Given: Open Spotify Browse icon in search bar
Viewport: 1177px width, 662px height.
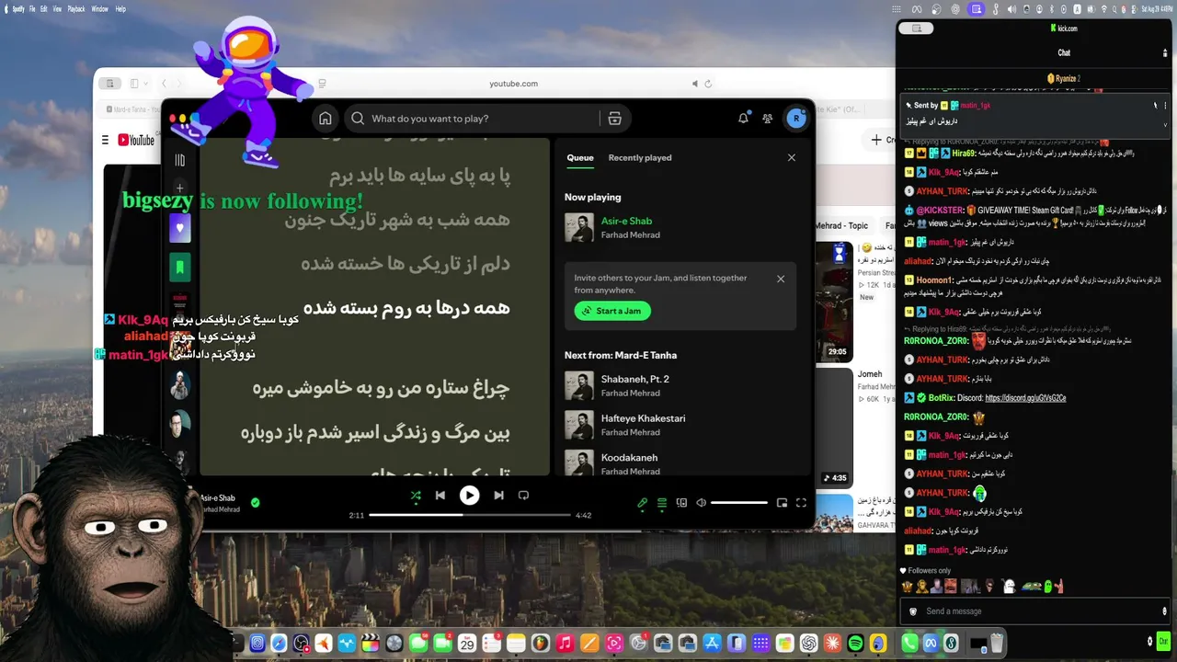Looking at the screenshot, I should 615,119.
